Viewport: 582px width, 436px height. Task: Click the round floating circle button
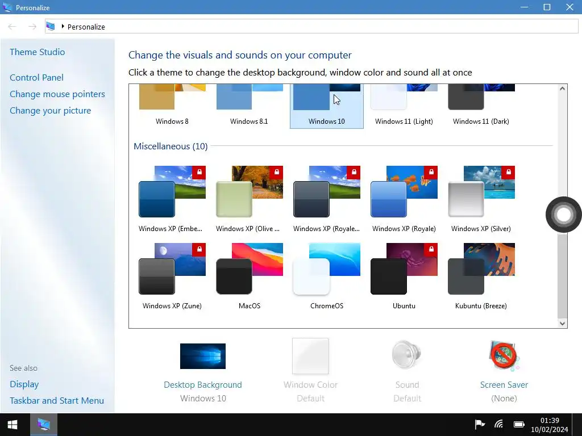[x=563, y=214]
